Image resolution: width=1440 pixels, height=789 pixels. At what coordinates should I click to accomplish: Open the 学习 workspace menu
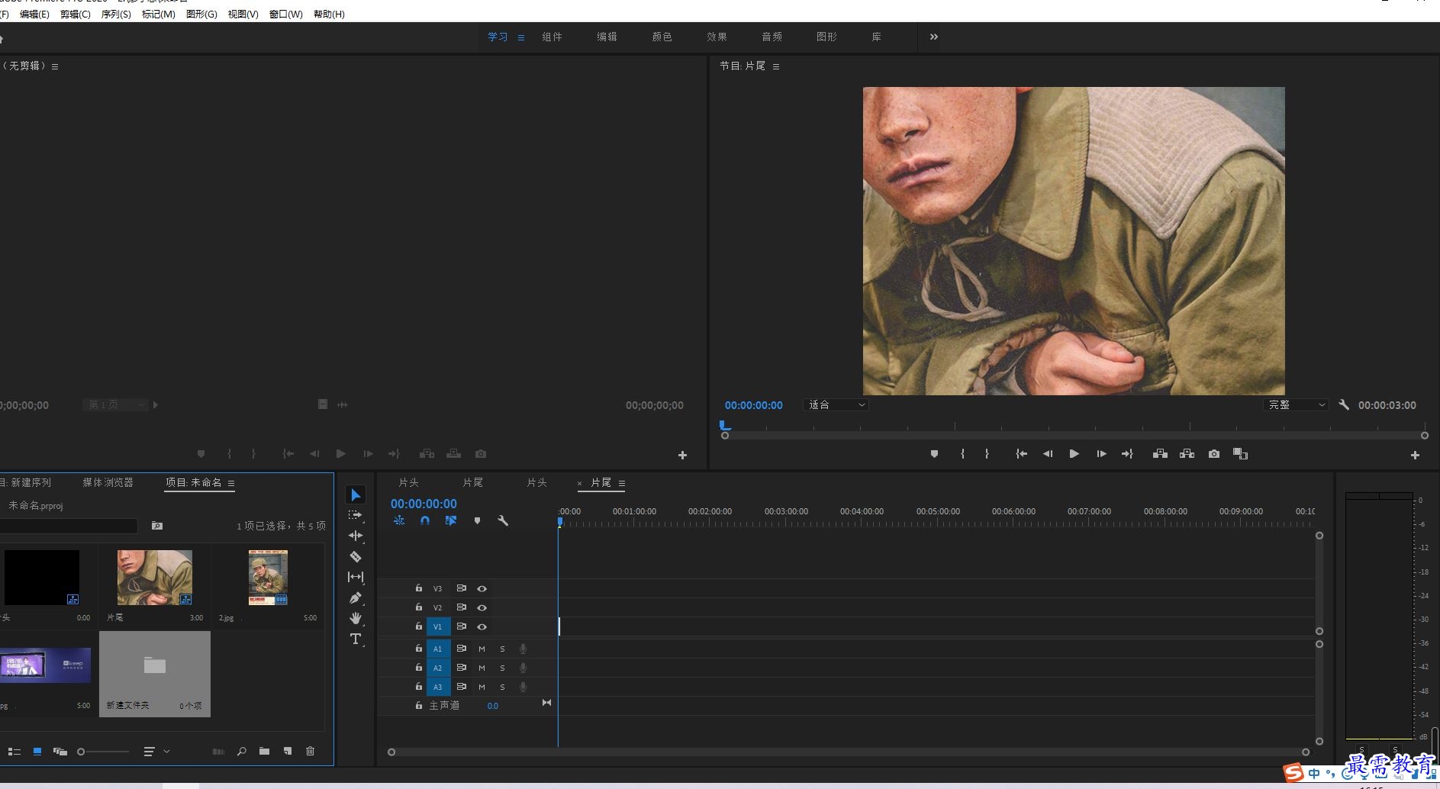521,37
